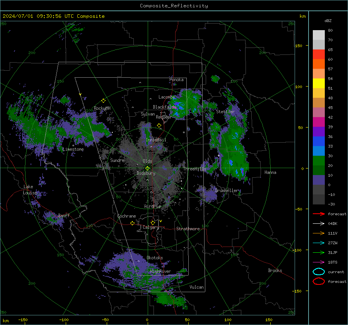
Task: Click the white plus marker west of Hanna
Action: [218, 155]
